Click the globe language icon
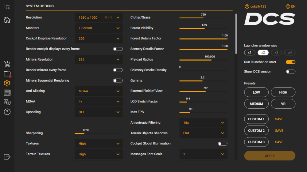 288,6
